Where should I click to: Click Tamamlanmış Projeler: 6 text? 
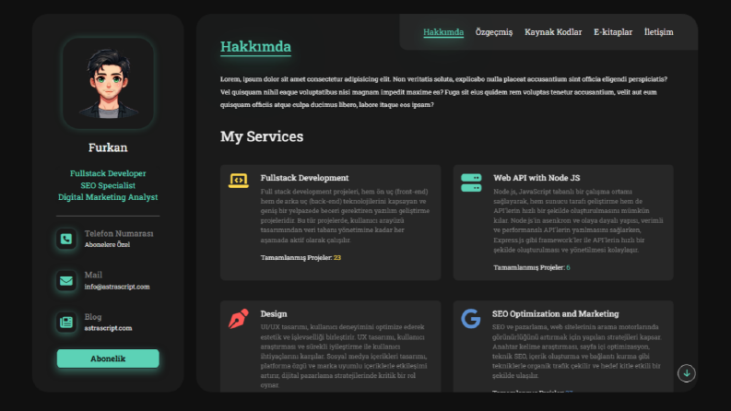point(532,267)
